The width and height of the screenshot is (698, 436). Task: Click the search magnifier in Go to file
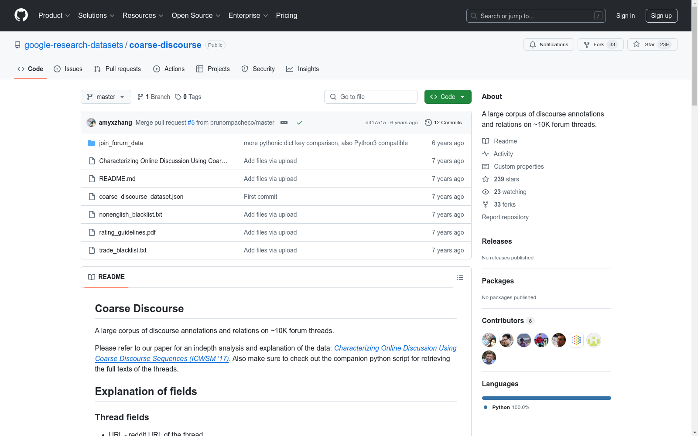333,97
